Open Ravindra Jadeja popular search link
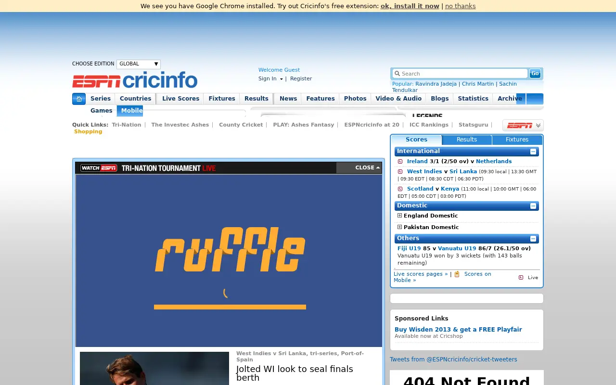Viewport: 616px width, 385px height. point(436,84)
